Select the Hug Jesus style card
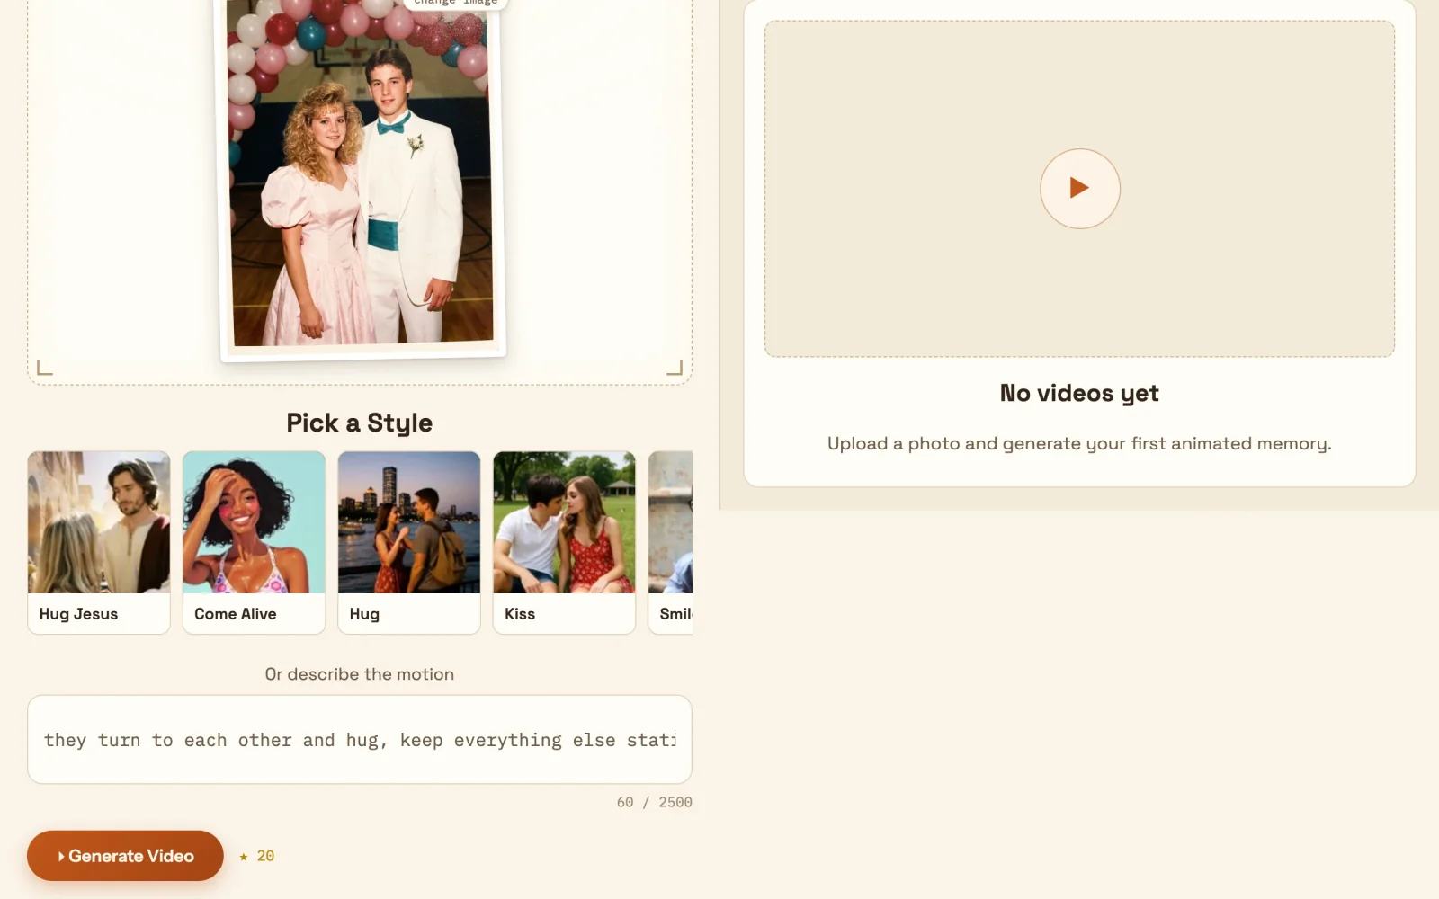 click(x=99, y=543)
